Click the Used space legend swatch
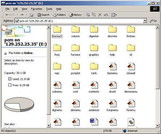The image size is (161, 134). pos(10,79)
